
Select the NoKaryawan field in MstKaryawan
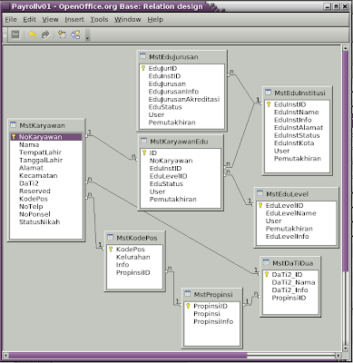point(46,137)
